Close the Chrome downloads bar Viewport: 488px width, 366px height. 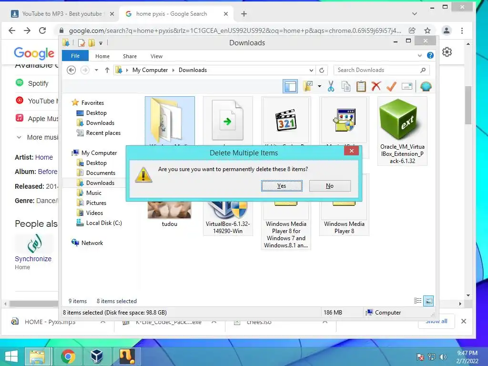click(463, 321)
